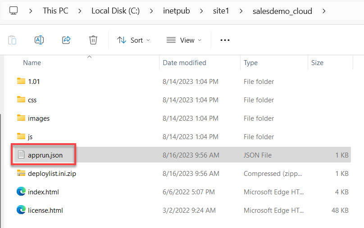Select the license.html file
Screen dimensions: 364x228
click(45, 210)
